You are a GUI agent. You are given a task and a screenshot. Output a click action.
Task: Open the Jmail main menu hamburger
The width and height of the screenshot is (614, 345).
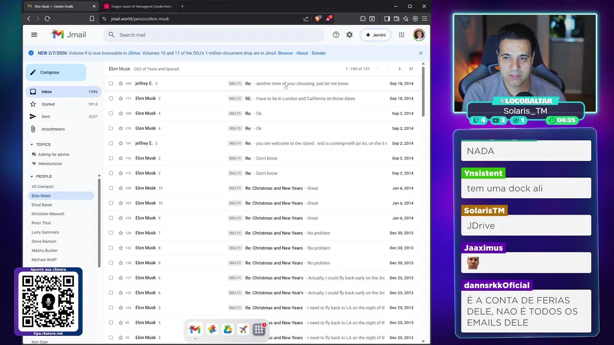[34, 34]
